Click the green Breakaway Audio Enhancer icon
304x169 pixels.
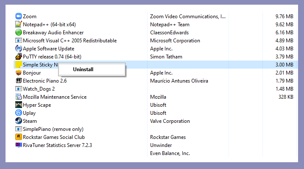(x=18, y=32)
